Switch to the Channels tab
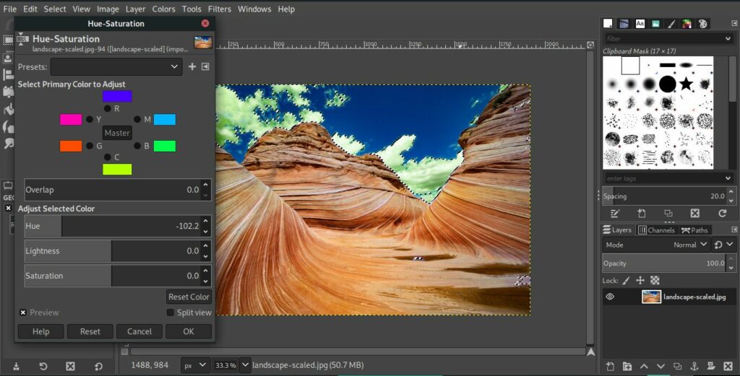The height and width of the screenshot is (376, 740). pos(656,230)
